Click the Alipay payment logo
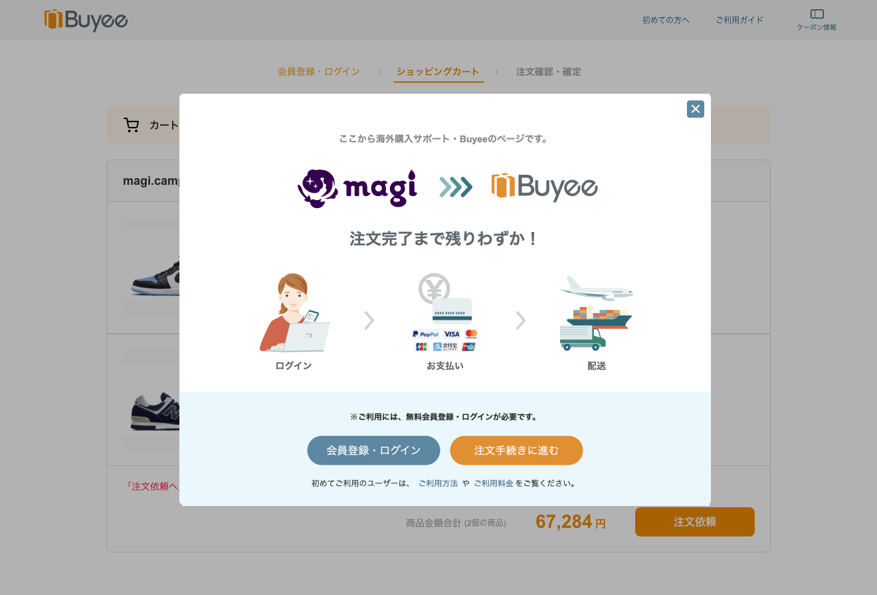Image resolution: width=877 pixels, height=595 pixels. [x=444, y=346]
